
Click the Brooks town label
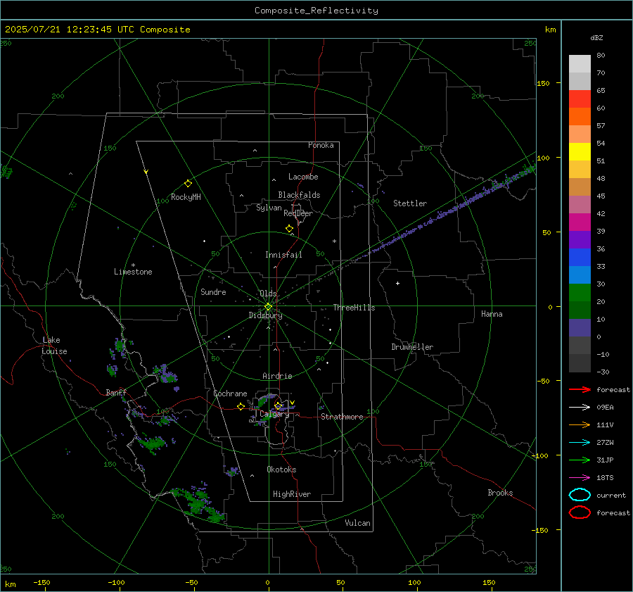coord(500,493)
